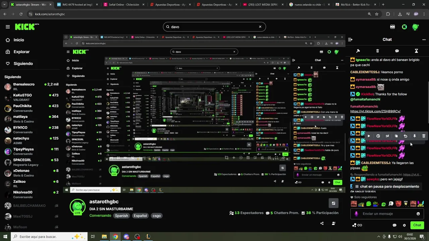429x241 pixels.
Task: Click the clock timeout icon in message toolbar
Action: click(378, 136)
